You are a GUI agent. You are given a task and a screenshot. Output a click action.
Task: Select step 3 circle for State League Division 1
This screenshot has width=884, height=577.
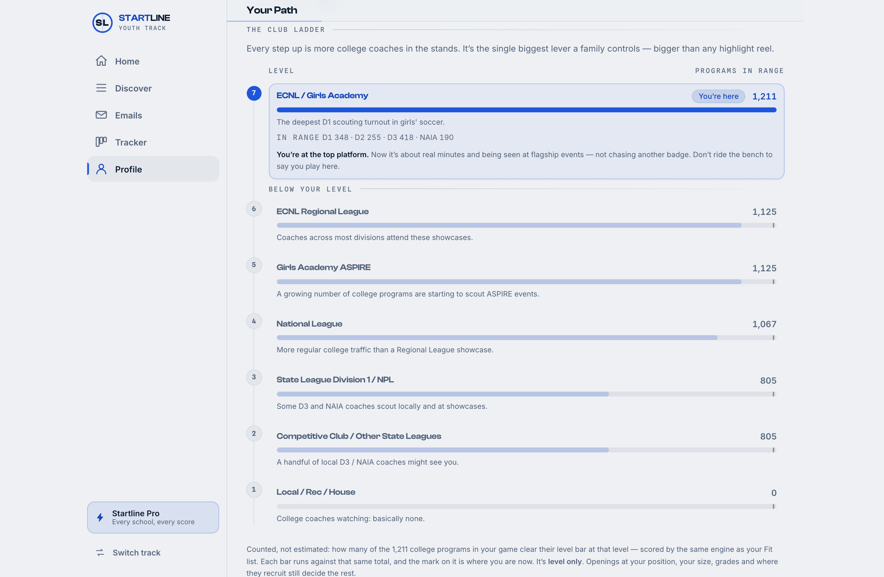pos(254,377)
